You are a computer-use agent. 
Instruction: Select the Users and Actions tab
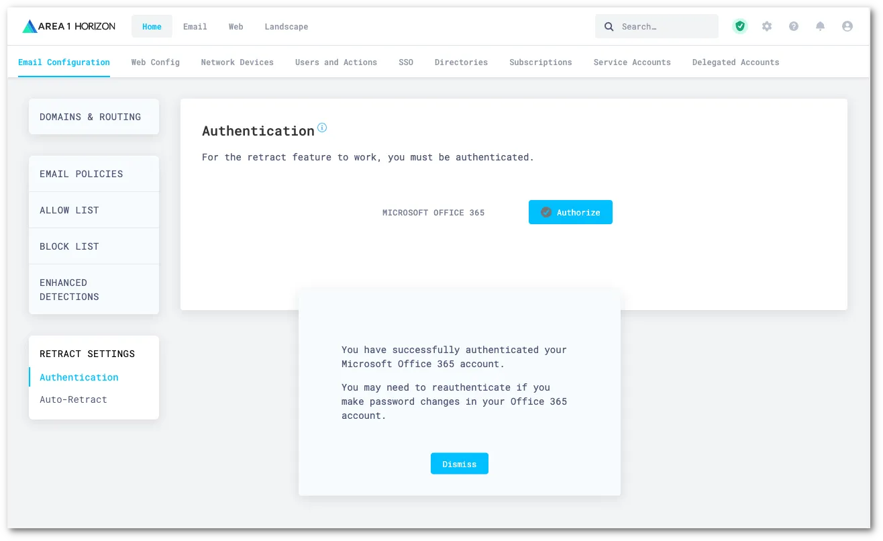(x=335, y=62)
